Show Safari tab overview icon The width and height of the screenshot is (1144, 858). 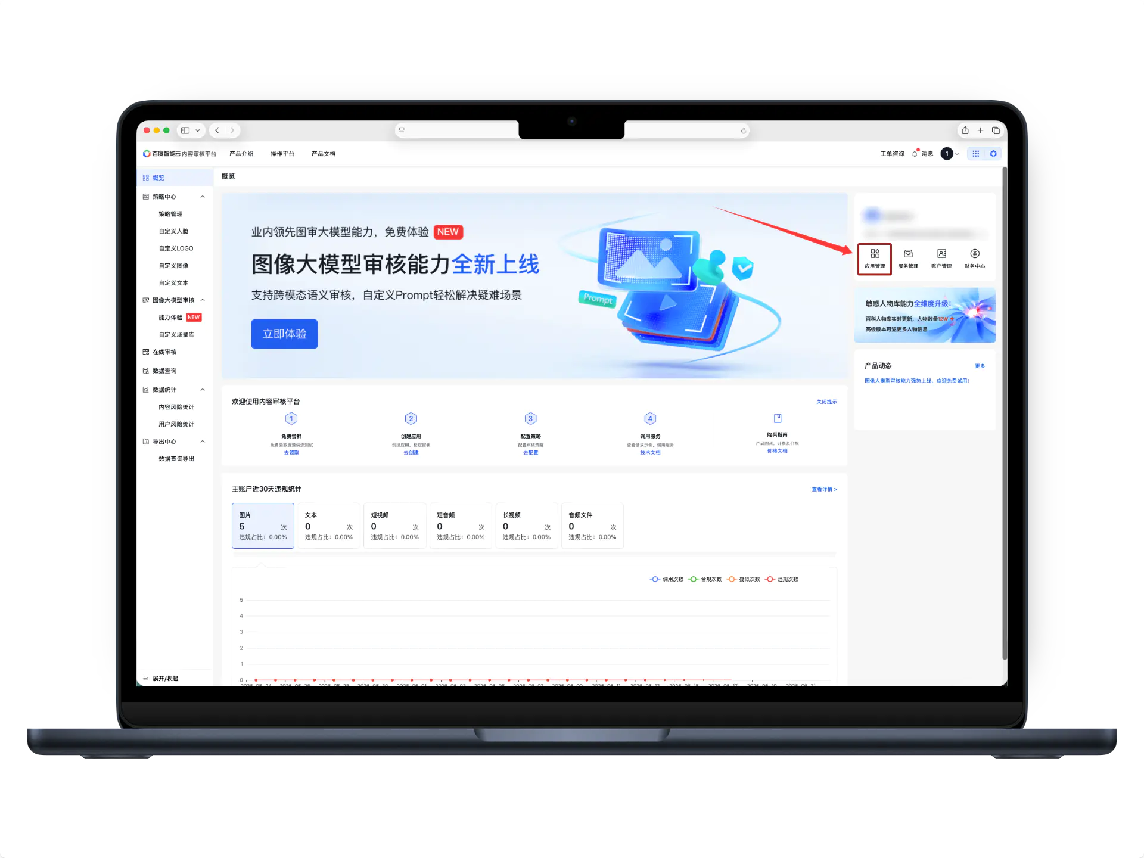(x=996, y=130)
